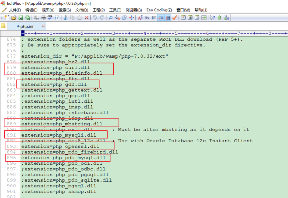288x198 pixels.
Task: Click the Undo arrow icon
Action: coord(95,18)
